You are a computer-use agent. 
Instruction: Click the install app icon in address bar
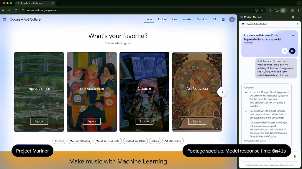[256, 10]
